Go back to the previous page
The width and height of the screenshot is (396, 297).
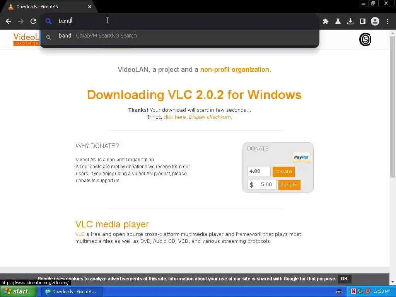tap(9, 21)
